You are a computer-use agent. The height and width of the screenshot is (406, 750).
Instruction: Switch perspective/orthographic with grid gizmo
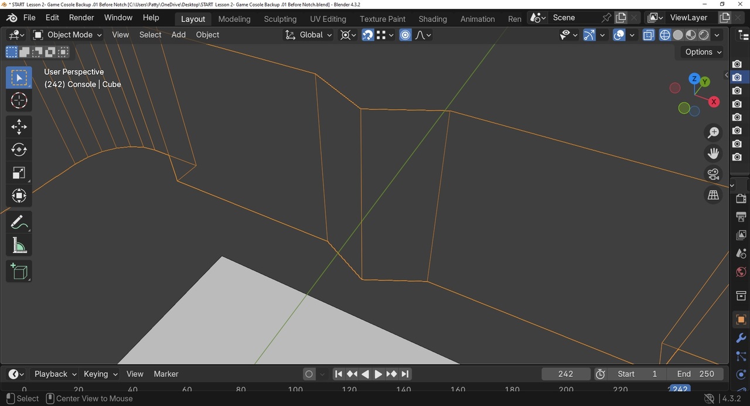pos(713,195)
